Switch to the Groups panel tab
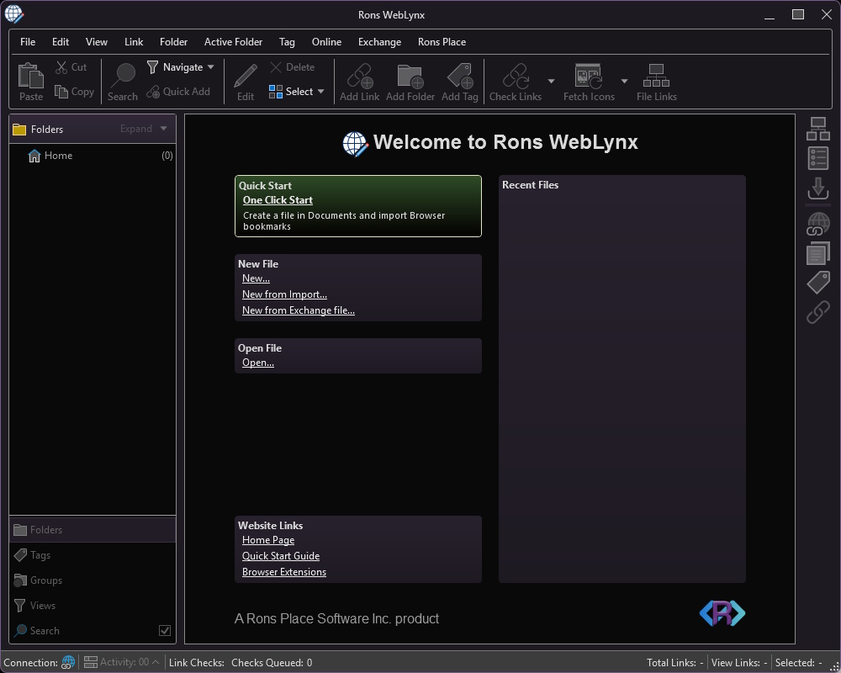The width and height of the screenshot is (841, 673). pos(93,580)
